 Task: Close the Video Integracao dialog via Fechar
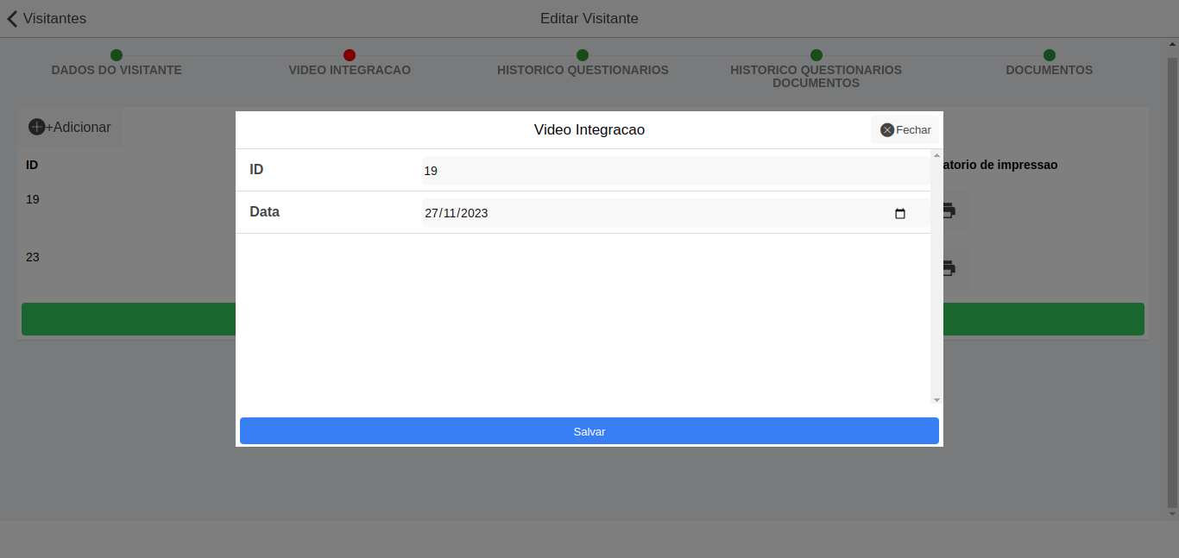click(x=905, y=129)
